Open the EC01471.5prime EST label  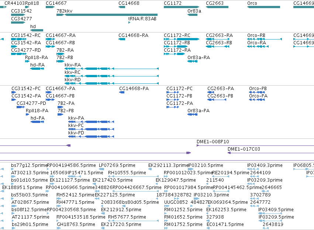225,224
